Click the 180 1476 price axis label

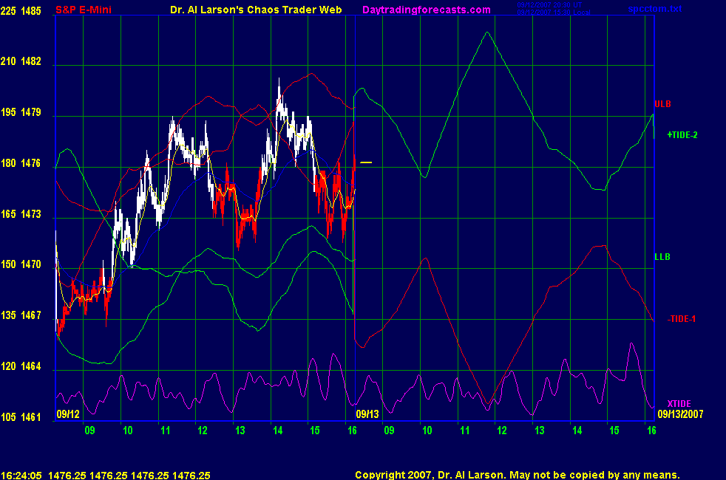(x=21, y=163)
